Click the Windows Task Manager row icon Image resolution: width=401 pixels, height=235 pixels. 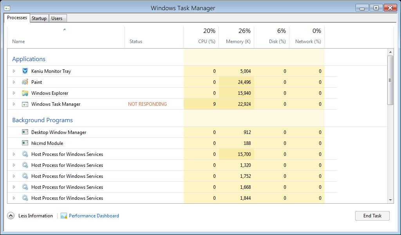coord(25,104)
